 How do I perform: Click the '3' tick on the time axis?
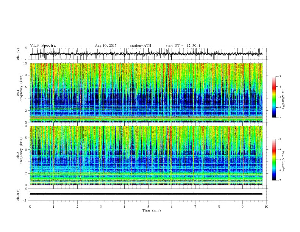click(101, 207)
